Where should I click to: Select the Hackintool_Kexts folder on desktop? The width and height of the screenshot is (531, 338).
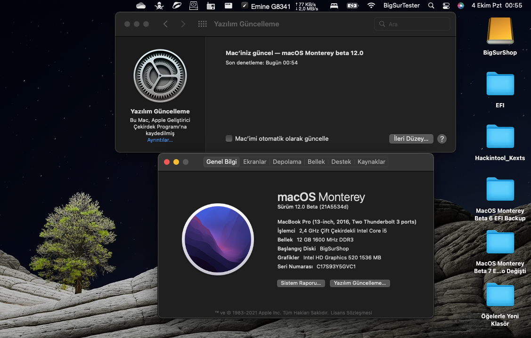[x=500, y=137]
